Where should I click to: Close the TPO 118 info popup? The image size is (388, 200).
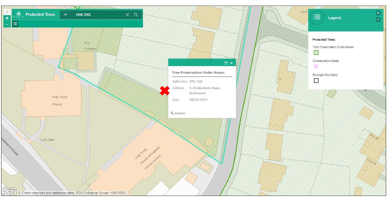coord(231,63)
